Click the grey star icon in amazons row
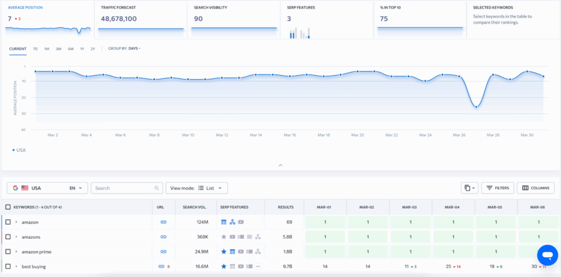561x277 pixels. (224, 236)
